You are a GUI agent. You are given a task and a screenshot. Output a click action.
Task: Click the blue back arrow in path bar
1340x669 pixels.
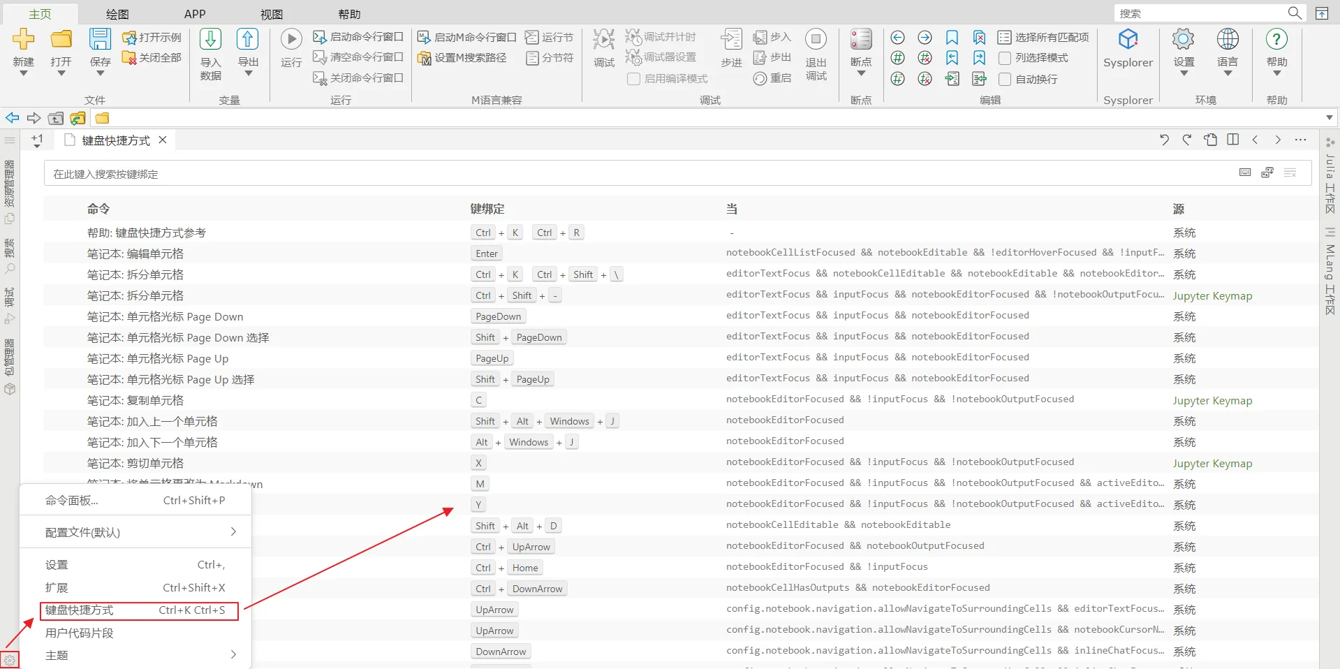point(13,118)
